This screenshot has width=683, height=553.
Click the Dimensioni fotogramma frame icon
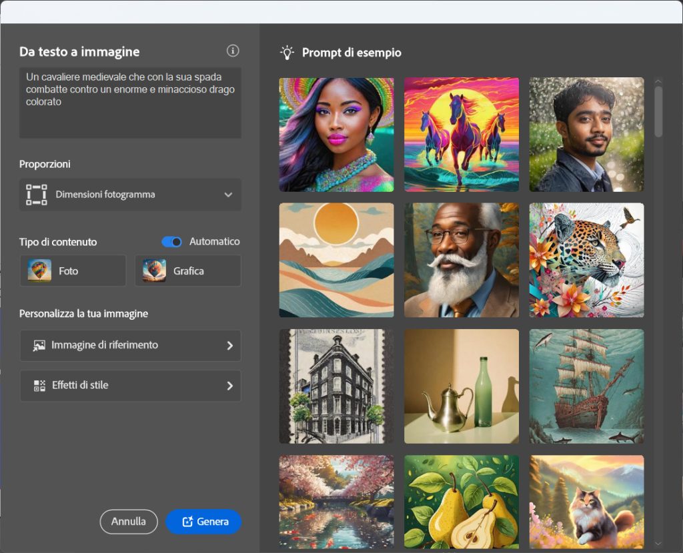coord(37,195)
